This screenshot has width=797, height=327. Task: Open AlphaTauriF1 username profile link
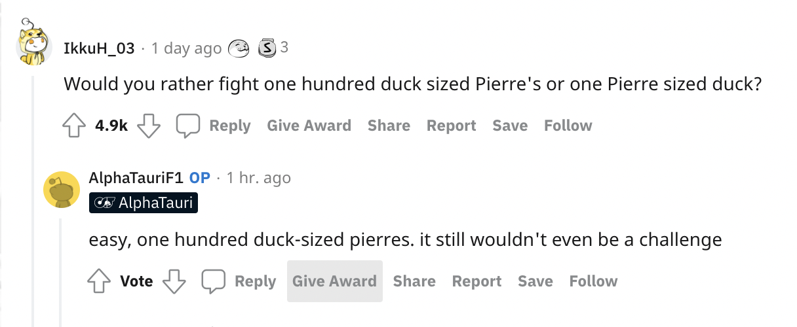136,178
